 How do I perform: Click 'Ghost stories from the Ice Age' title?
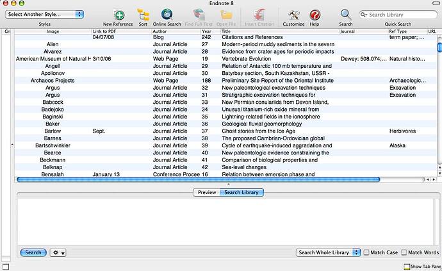pos(259,131)
